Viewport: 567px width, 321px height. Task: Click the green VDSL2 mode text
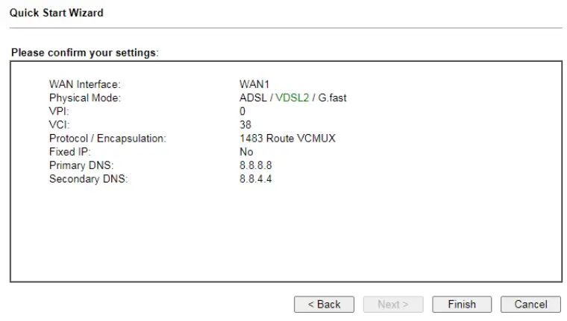point(292,98)
